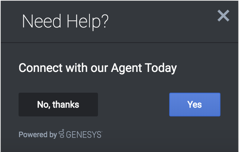The image size is (239, 152).
Task: Decline with the No, thanks button
Action: 58,105
